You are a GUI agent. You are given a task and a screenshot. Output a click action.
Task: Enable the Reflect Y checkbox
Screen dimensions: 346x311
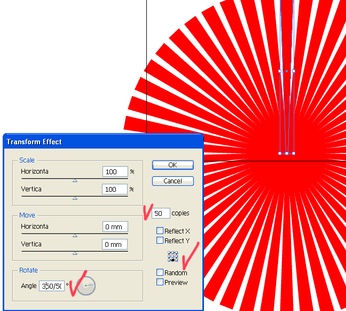[160, 240]
